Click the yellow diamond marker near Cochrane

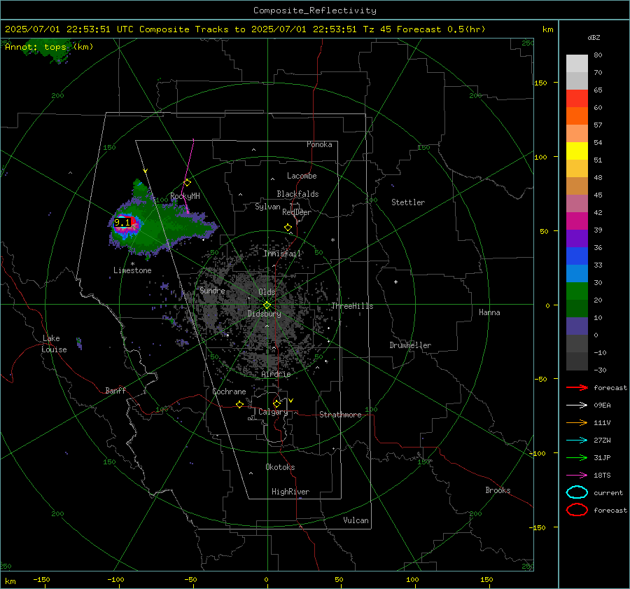click(239, 405)
